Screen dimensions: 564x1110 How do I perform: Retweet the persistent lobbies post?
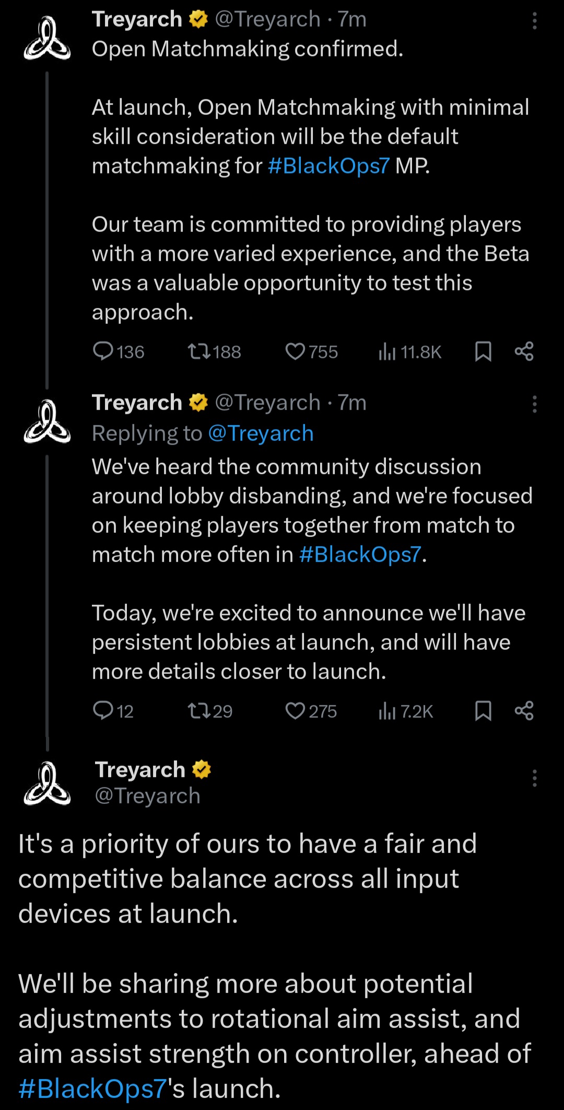[x=199, y=711]
